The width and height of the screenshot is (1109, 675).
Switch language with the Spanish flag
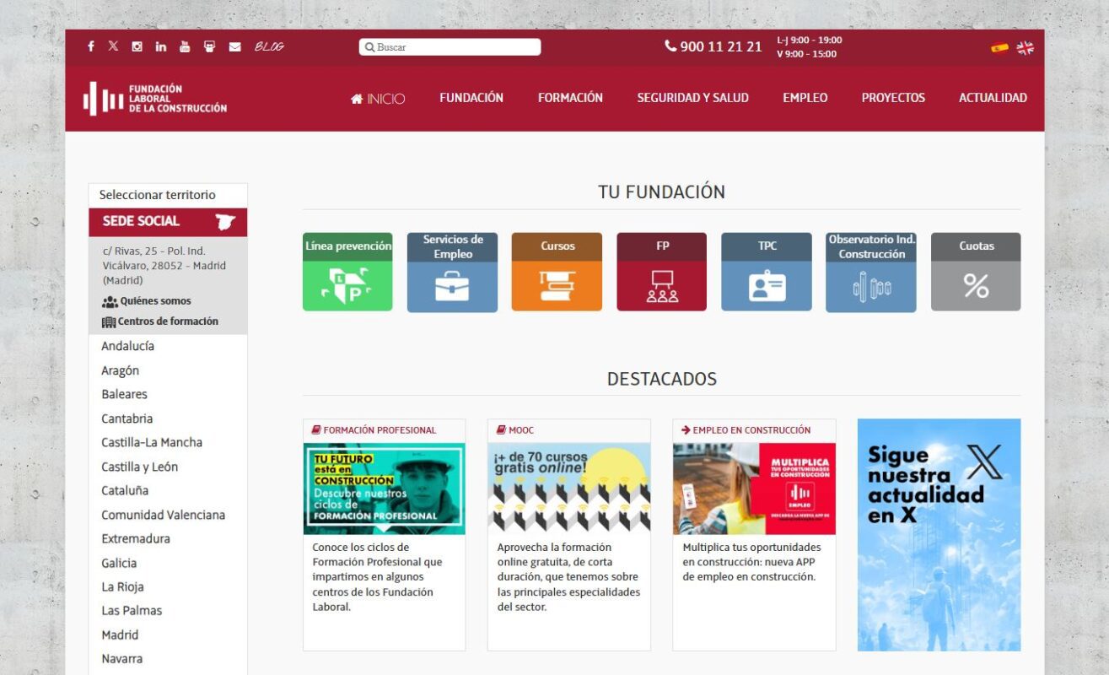click(999, 48)
